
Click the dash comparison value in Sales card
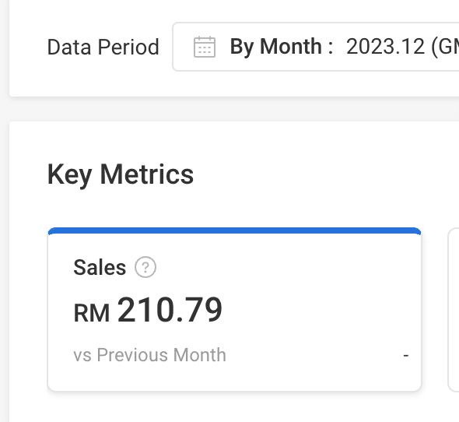406,356
